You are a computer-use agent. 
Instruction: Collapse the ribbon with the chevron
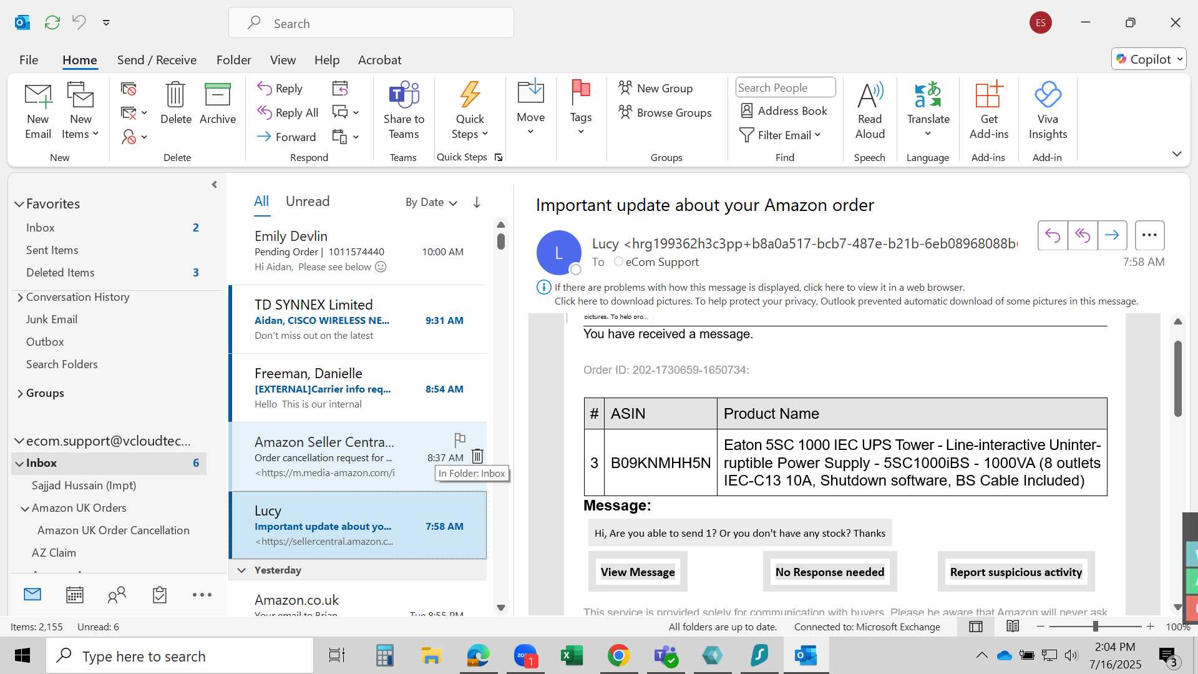[1177, 154]
